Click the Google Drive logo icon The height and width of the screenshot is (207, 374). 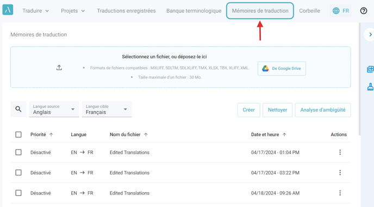pyautogui.click(x=265, y=68)
